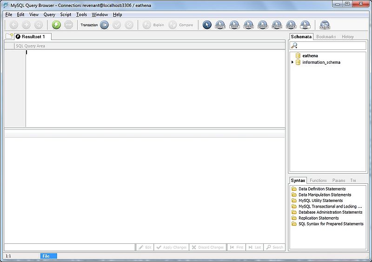372x262 pixels.
Task: Switch to the Params tab
Action: point(339,180)
